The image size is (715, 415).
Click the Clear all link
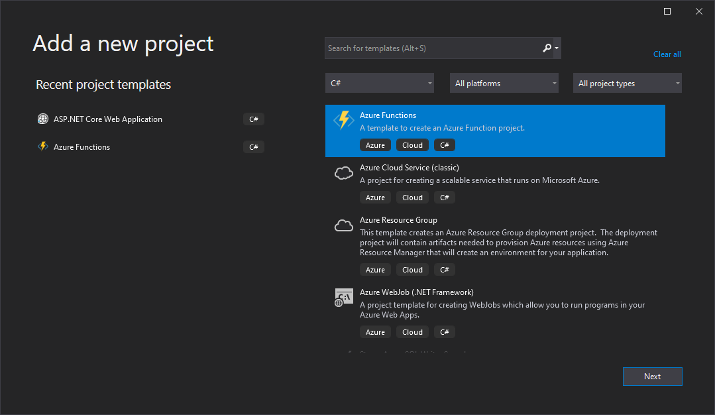[667, 54]
